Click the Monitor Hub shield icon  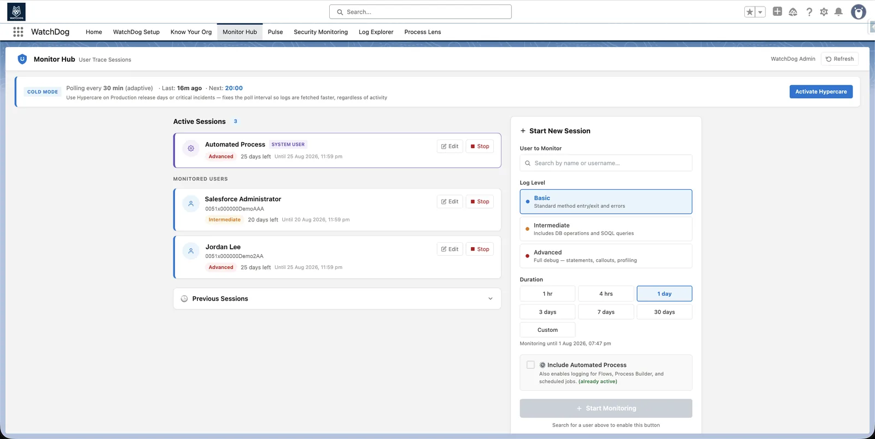pos(22,59)
